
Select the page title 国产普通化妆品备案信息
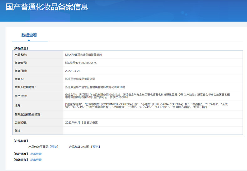(47, 7)
